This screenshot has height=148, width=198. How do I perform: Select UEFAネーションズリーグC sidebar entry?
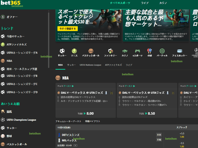(x=22, y=84)
